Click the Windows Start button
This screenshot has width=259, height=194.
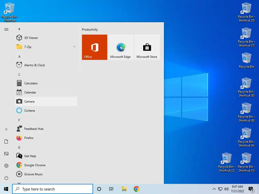click(6, 189)
